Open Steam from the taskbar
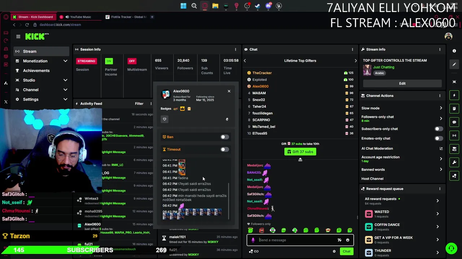The image size is (462, 259). (x=258, y=6)
